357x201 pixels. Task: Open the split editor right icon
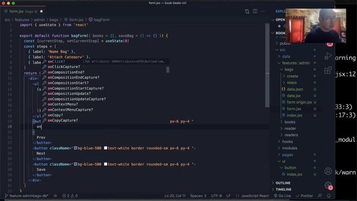point(255,11)
